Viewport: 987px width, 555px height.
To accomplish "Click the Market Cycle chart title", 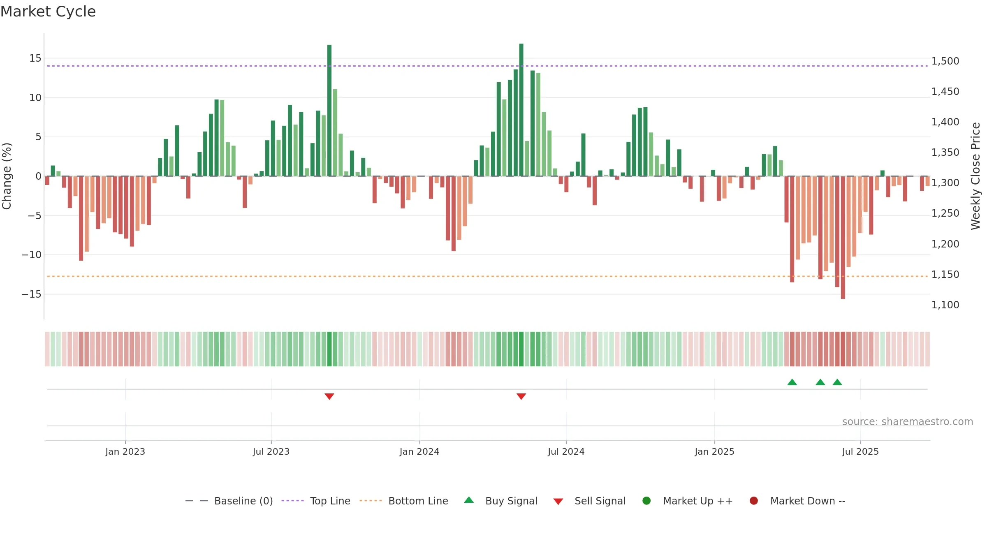I will [48, 12].
